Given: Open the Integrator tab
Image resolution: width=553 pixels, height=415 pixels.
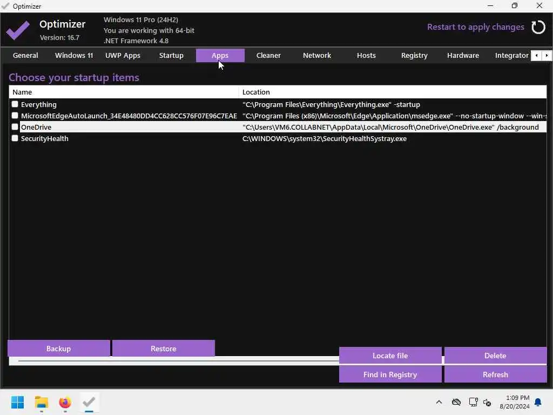Looking at the screenshot, I should 511,56.
